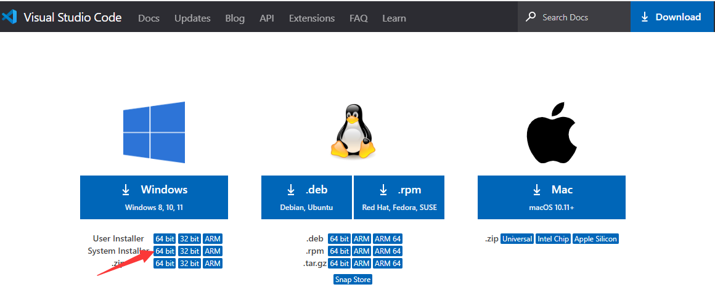Select User Installer ARM link

point(213,239)
